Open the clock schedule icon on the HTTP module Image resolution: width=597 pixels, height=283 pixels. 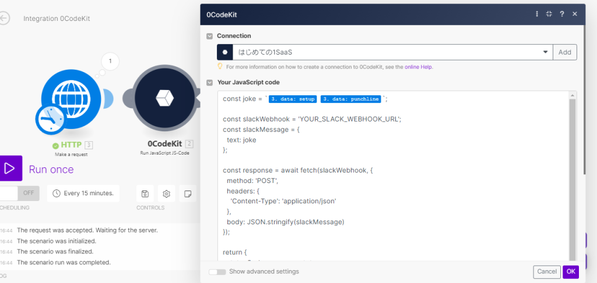[x=51, y=119]
